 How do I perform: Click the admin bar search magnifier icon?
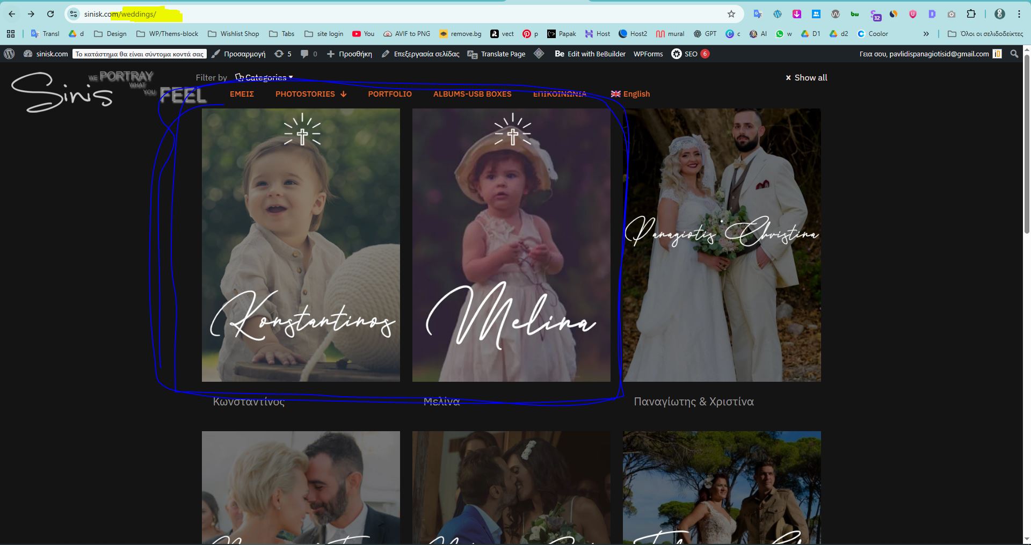click(1014, 54)
